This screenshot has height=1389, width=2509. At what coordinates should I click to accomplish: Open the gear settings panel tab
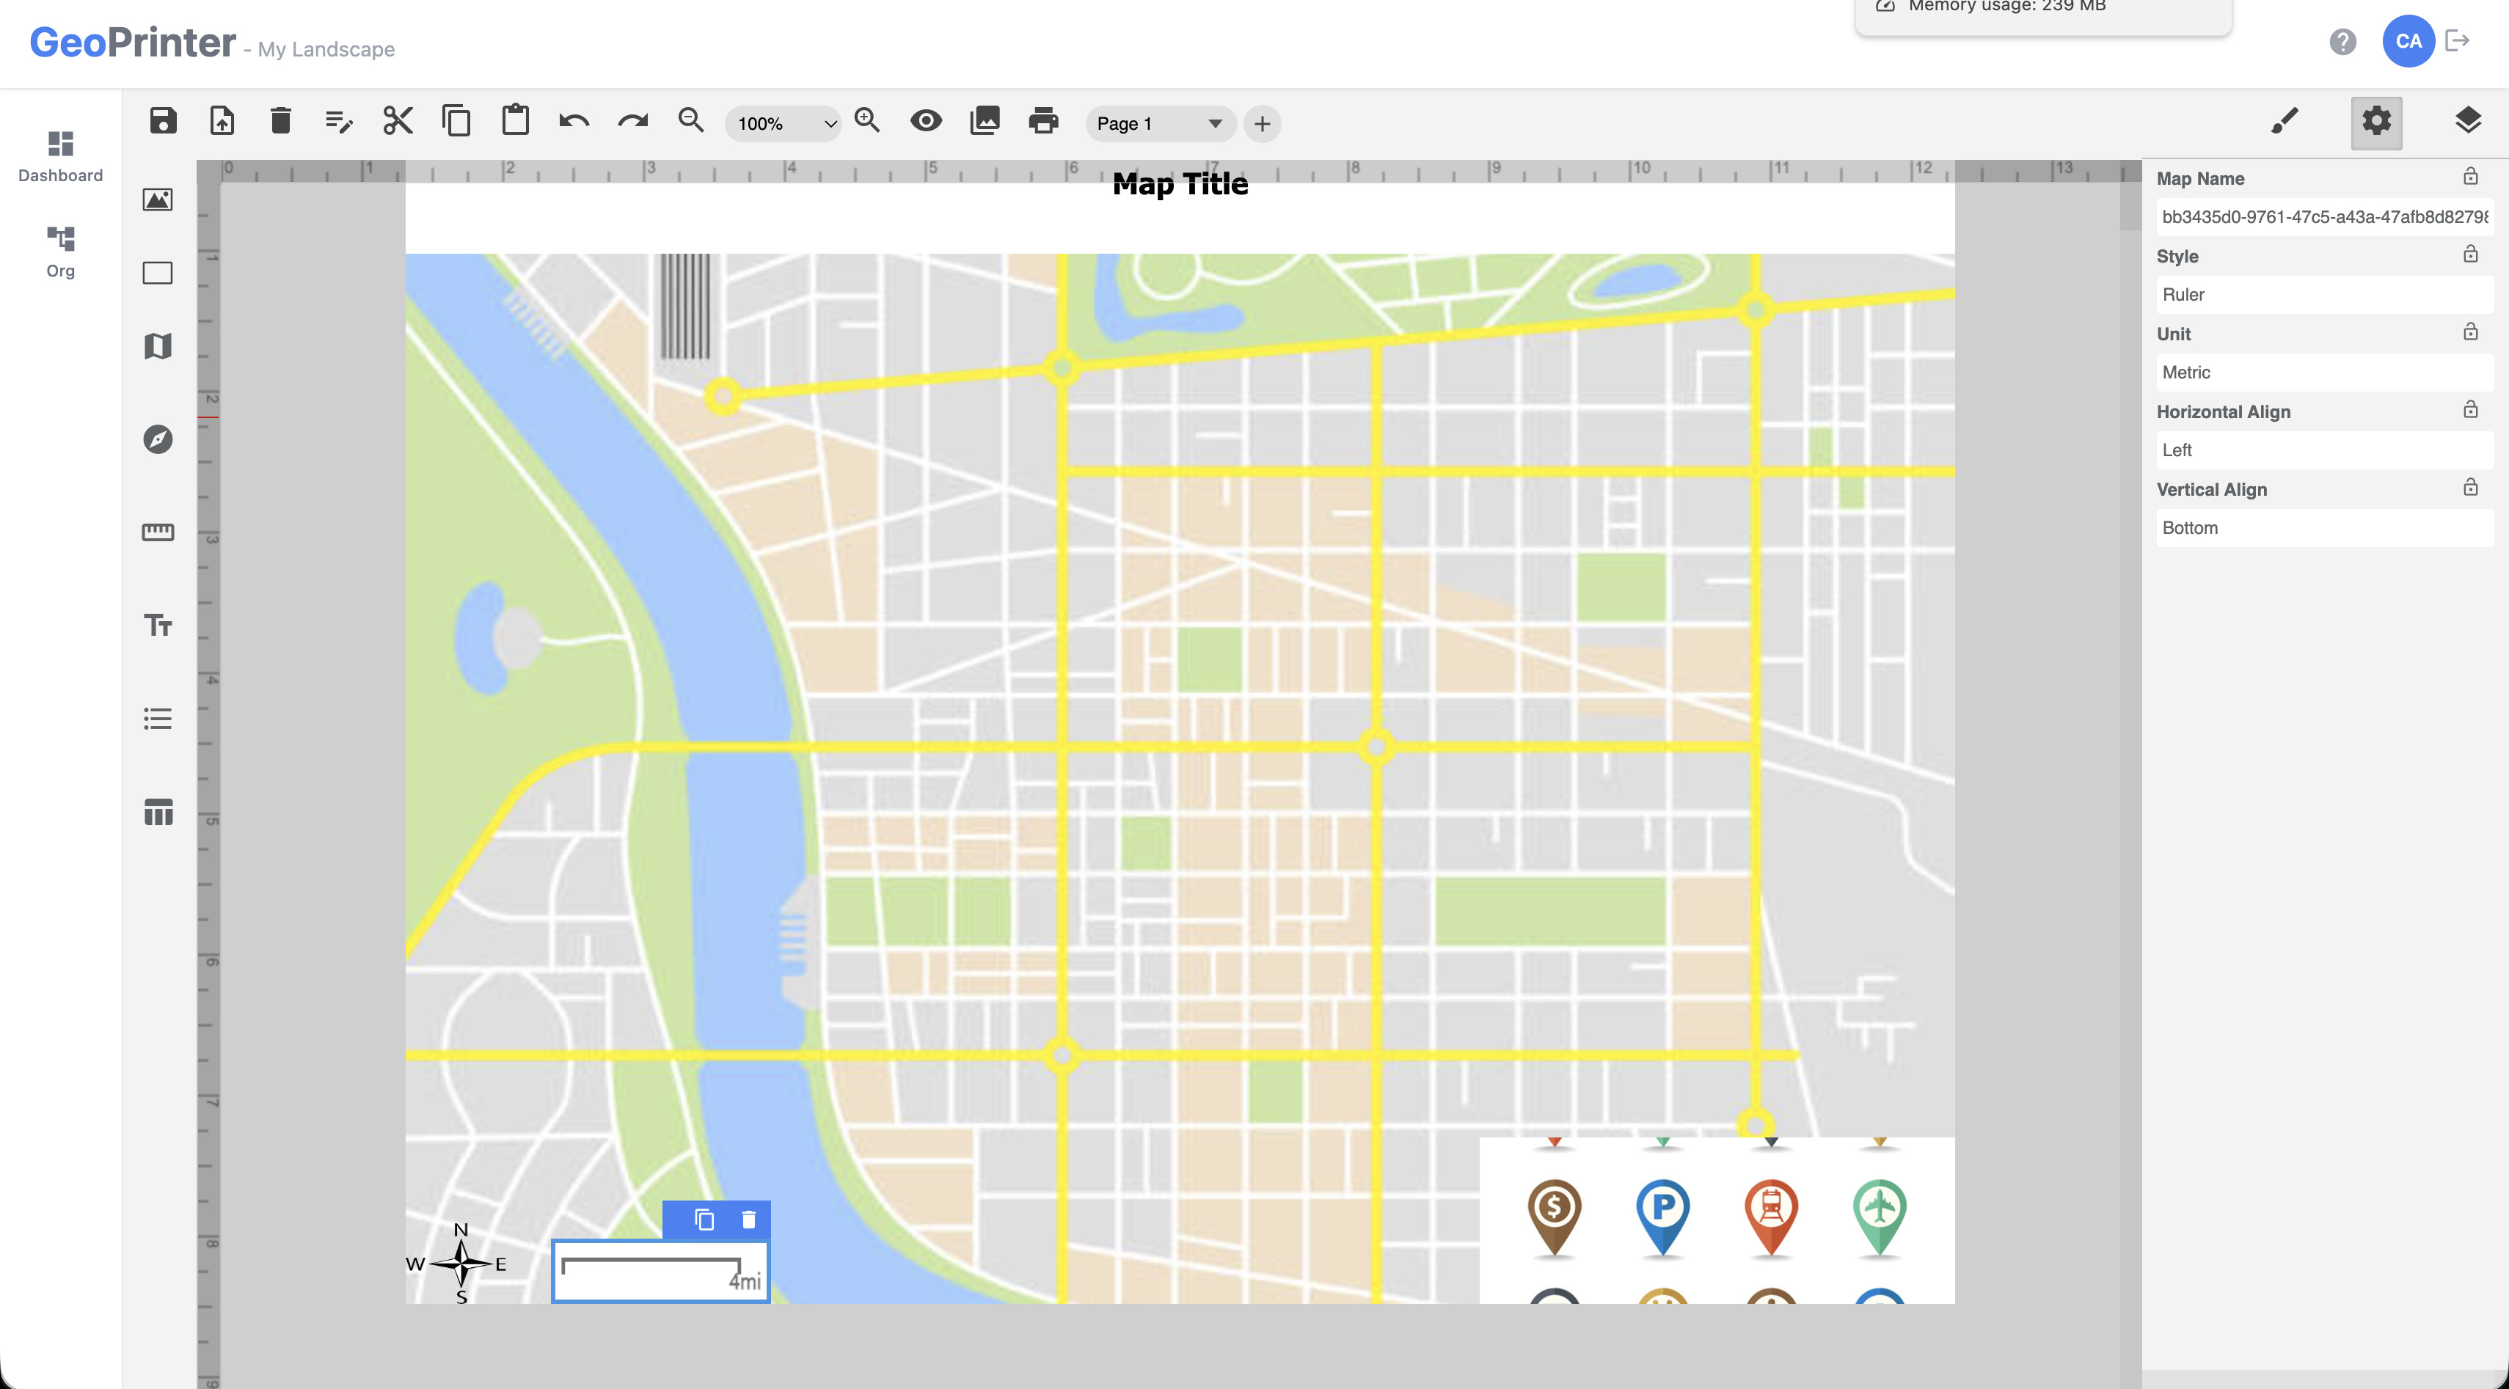(x=2376, y=122)
